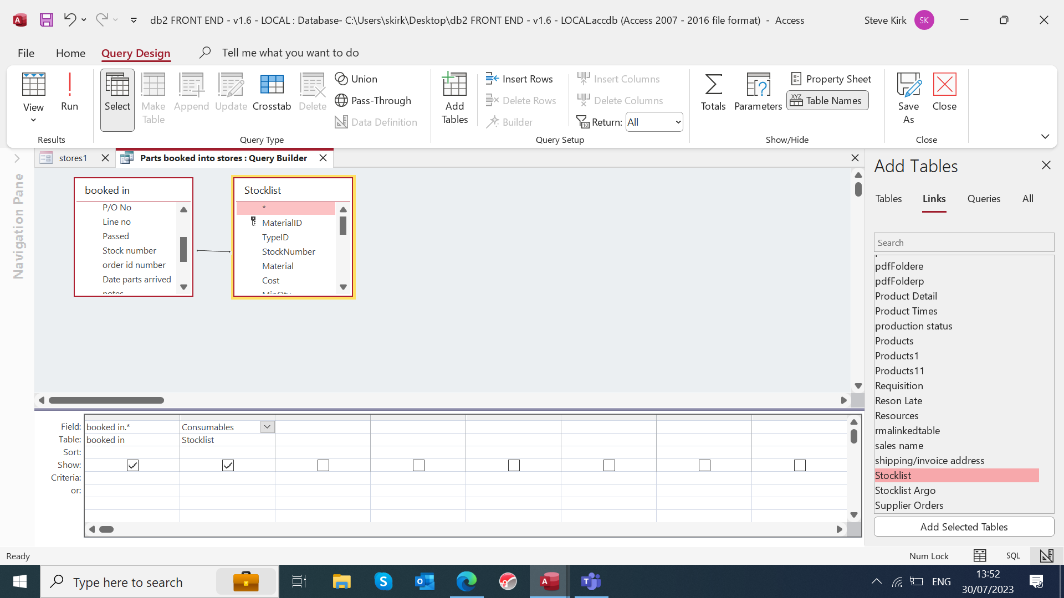Close the Add Tables pane
This screenshot has height=598, width=1064.
pos(1046,165)
